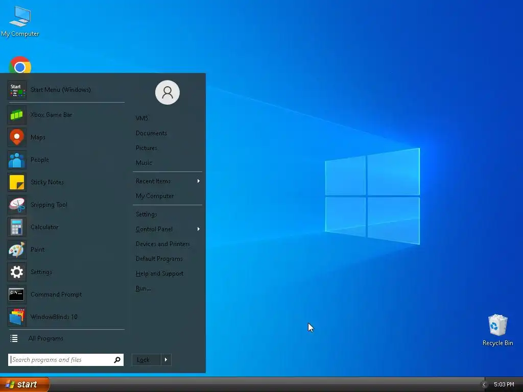Viewport: 523px width, 392px height.
Task: Open the VMS user folder
Action: tap(142, 118)
